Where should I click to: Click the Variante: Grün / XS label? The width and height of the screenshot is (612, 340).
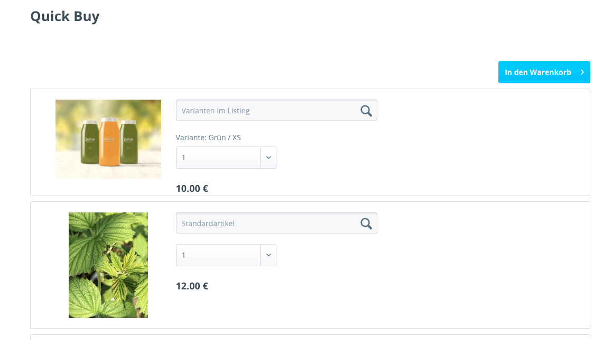[208, 138]
